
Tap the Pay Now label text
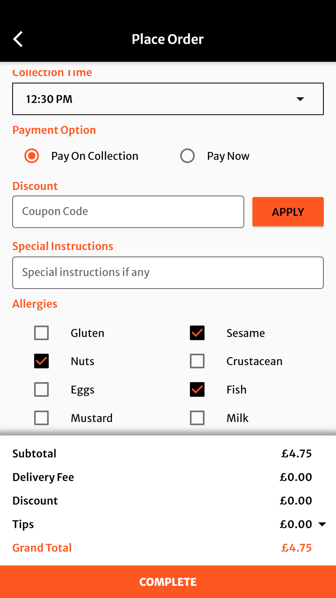(228, 156)
